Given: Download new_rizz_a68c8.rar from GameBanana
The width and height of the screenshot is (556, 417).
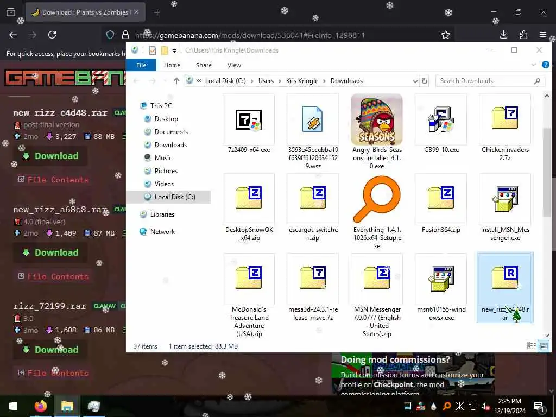Looking at the screenshot, I should (x=50, y=252).
